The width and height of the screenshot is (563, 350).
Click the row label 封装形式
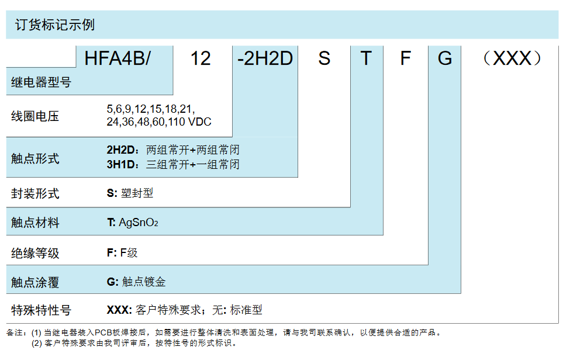35,193
